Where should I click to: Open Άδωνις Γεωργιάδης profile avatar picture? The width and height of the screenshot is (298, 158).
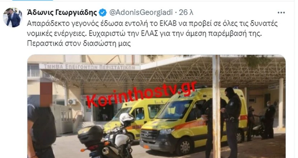point(13,18)
